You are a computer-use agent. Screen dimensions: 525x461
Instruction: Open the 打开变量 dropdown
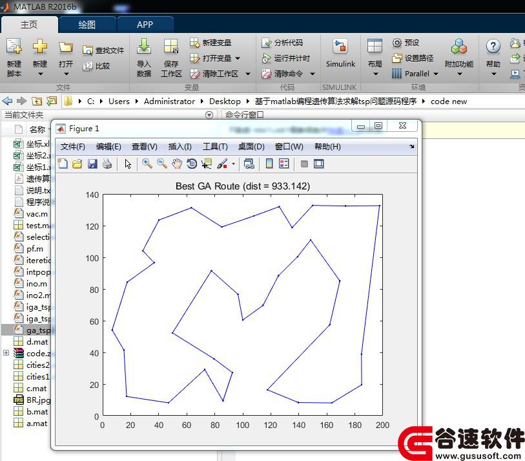click(x=238, y=58)
